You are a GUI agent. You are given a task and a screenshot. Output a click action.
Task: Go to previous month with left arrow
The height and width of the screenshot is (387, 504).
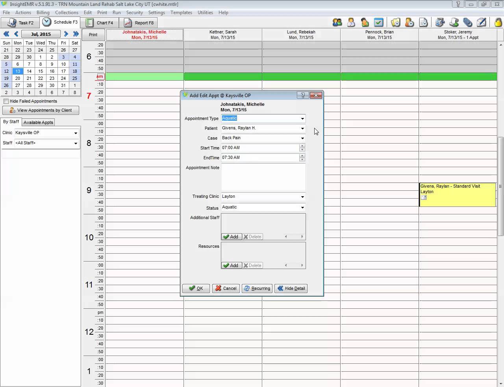coord(16,34)
